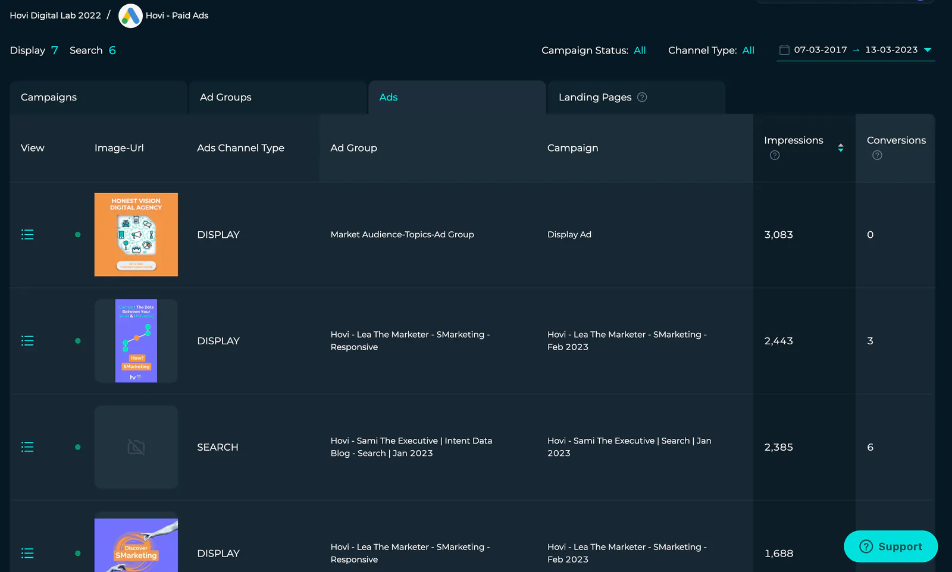Click the purple Connect The Dots thumbnail
This screenshot has height=572, width=952.
[136, 341]
